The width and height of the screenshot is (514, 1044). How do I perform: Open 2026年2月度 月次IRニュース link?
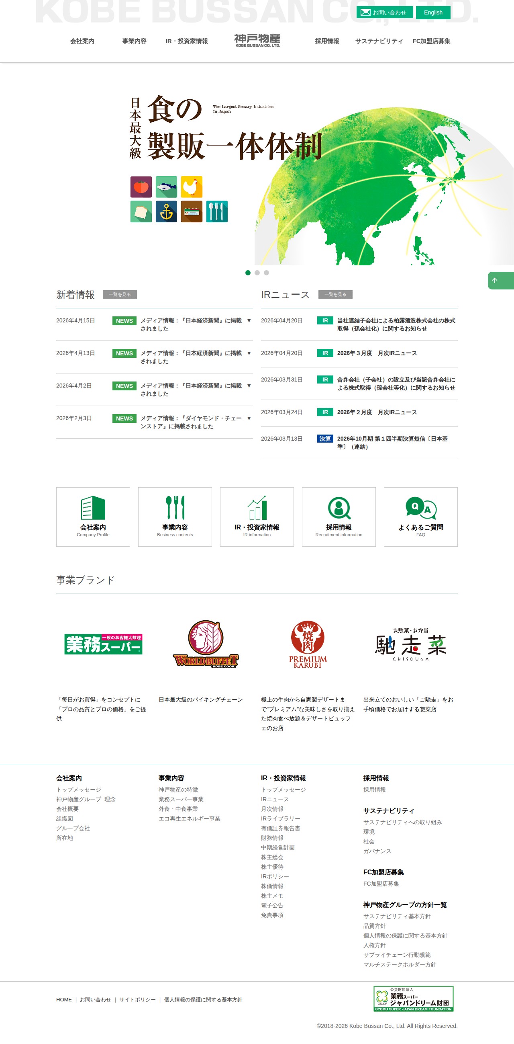point(377,412)
